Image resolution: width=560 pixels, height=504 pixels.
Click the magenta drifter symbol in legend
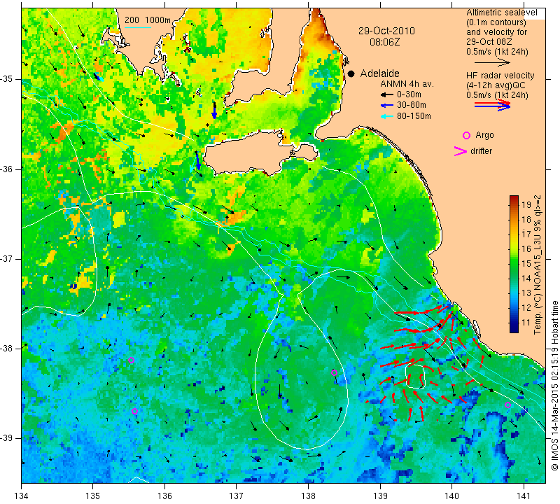pos(461,151)
